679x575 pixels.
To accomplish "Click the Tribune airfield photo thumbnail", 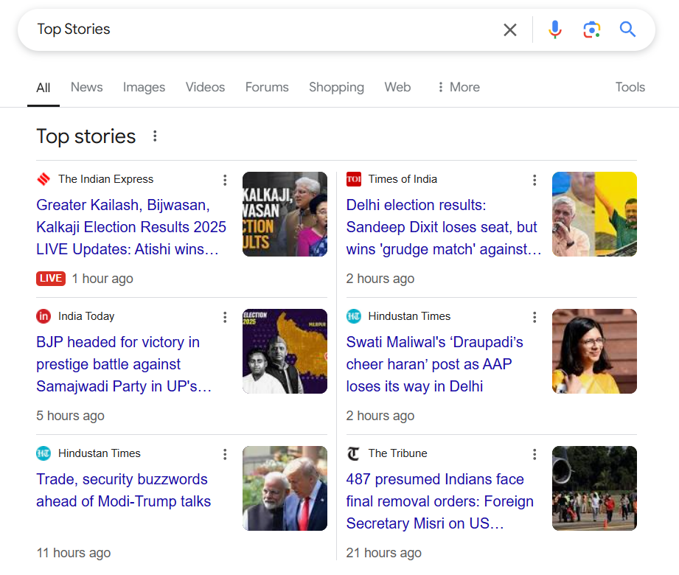I will 594,489.
